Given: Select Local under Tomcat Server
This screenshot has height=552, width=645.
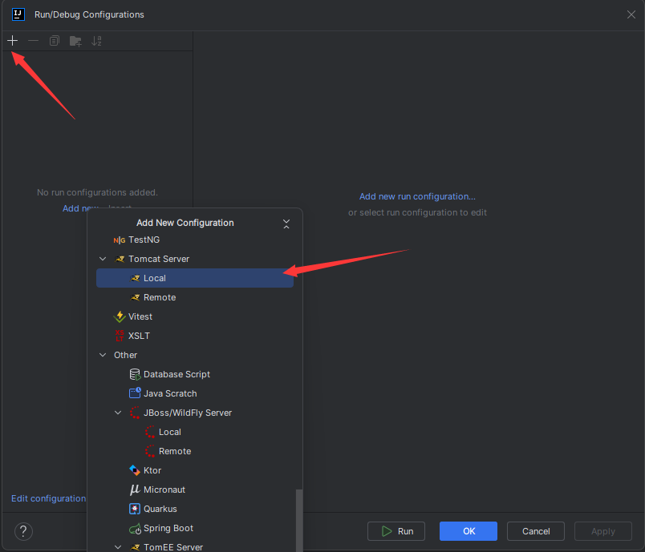Looking at the screenshot, I should (x=154, y=278).
